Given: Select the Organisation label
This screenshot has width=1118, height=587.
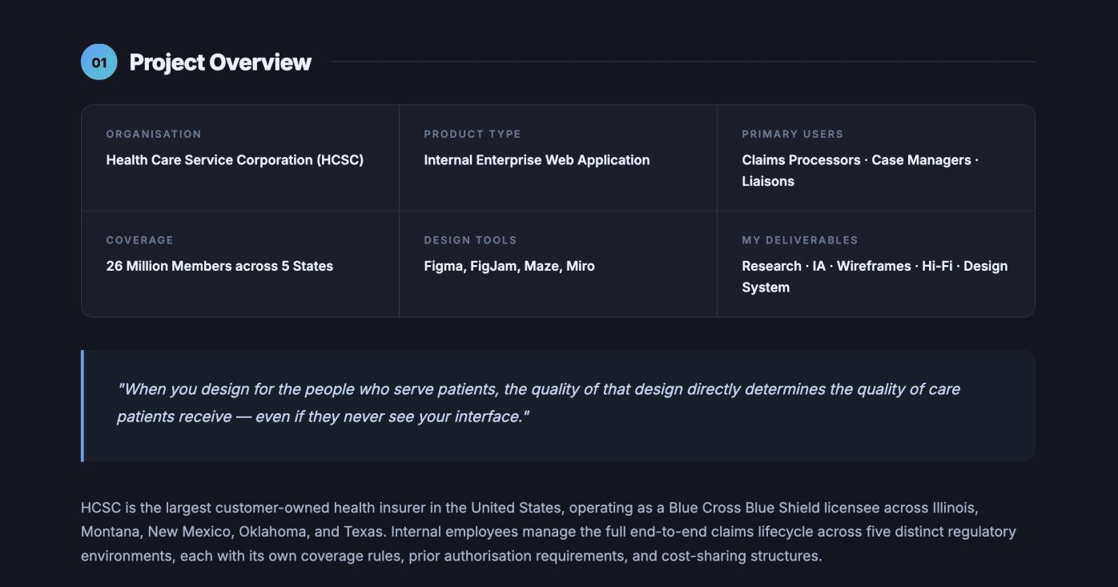Looking at the screenshot, I should coord(154,134).
